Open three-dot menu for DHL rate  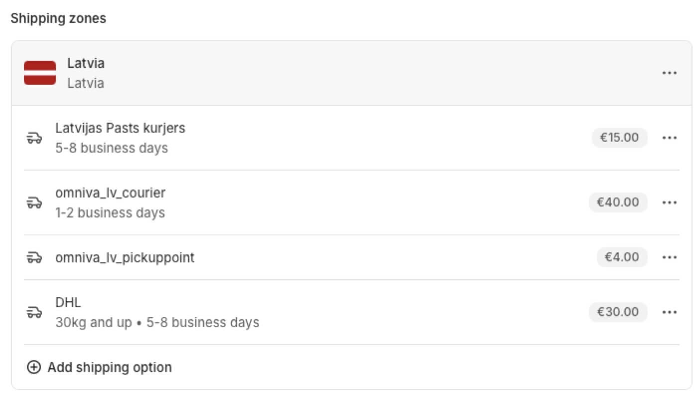[x=669, y=312]
